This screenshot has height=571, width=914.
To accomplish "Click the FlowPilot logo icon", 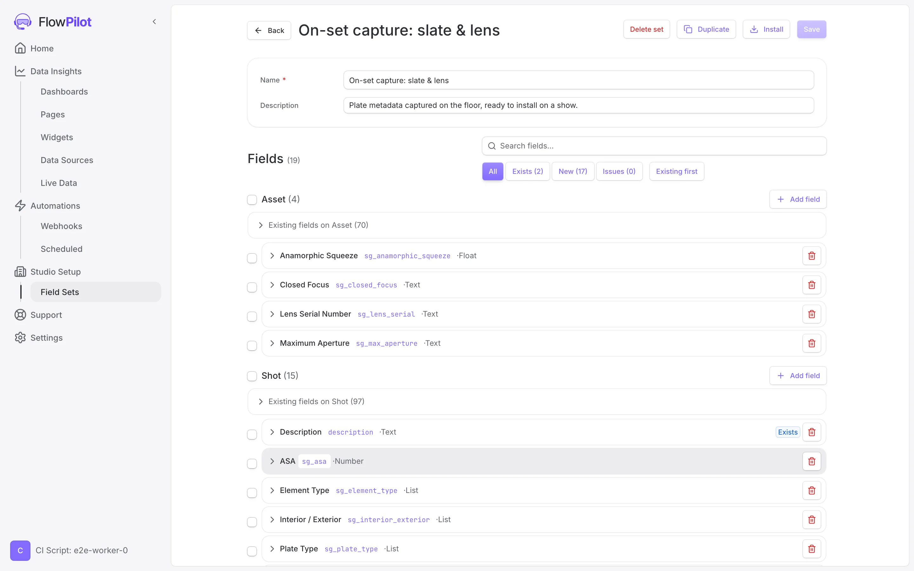I will click(23, 22).
